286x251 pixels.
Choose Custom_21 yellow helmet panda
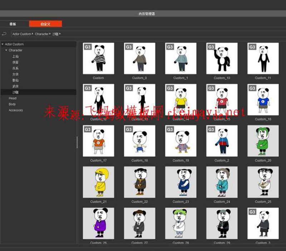coord(98,182)
